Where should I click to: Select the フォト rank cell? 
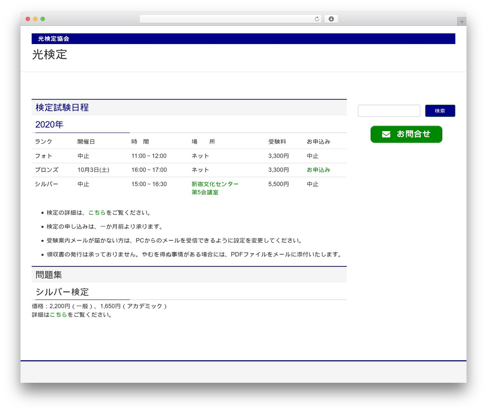coord(43,156)
